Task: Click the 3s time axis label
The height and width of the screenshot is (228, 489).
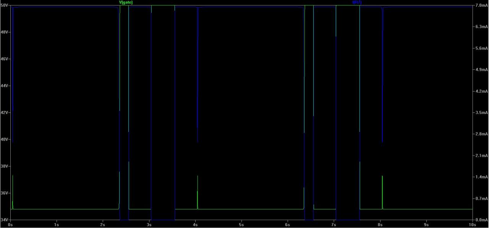Action: pos(149,225)
